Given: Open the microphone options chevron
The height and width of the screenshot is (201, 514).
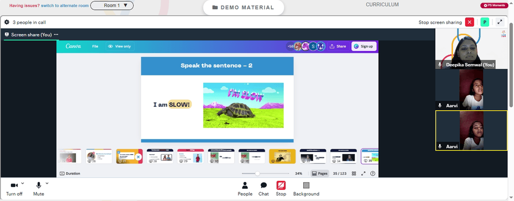Looking at the screenshot, I should (x=47, y=184).
